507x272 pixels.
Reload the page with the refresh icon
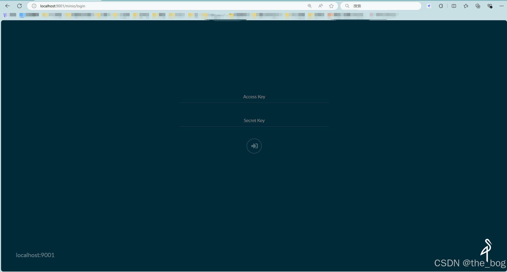19,6
